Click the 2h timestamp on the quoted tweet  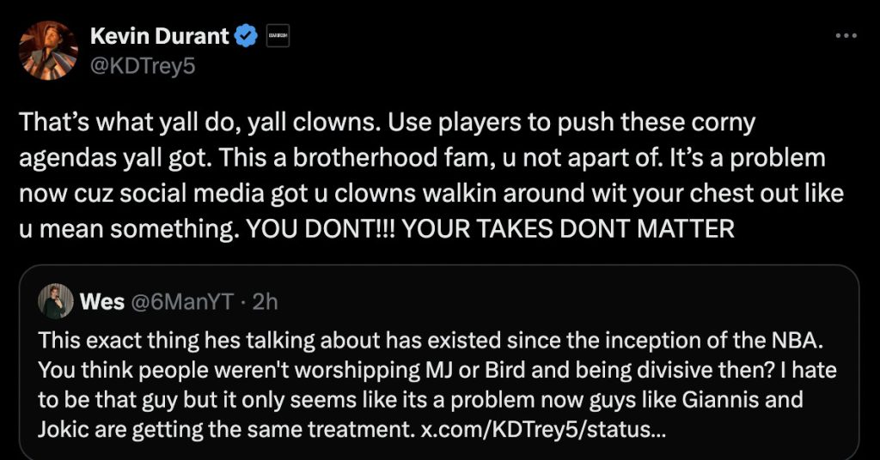coord(266,302)
